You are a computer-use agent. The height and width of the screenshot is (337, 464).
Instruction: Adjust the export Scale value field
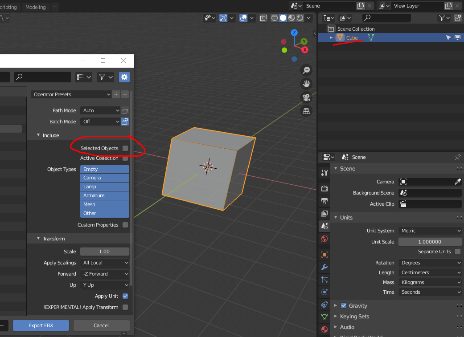(x=105, y=252)
